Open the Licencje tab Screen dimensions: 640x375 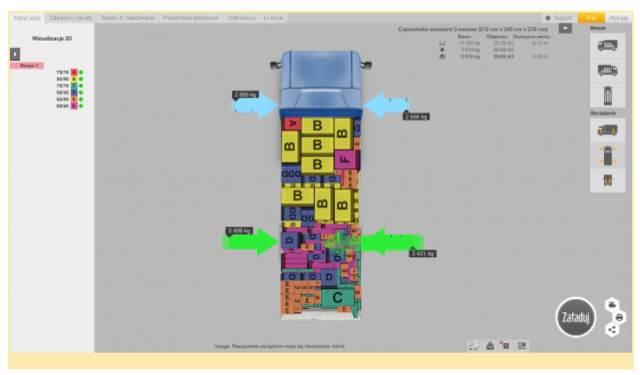(x=273, y=18)
